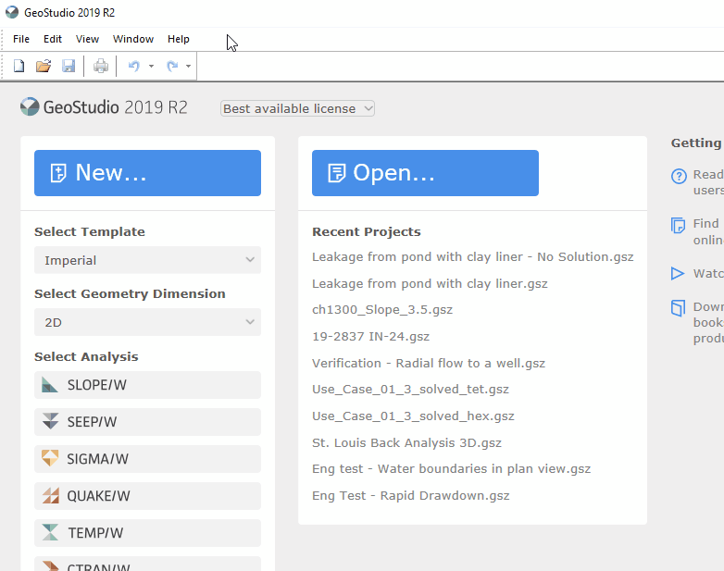The height and width of the screenshot is (571, 724).
Task: Open the Best available license dropdown
Action: click(x=297, y=108)
